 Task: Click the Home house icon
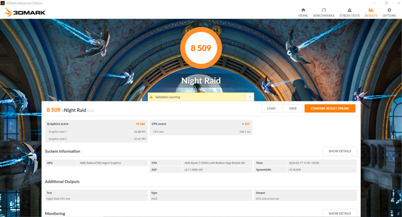click(x=303, y=10)
